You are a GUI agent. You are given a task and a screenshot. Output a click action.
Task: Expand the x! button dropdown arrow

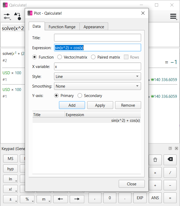point(16,191)
